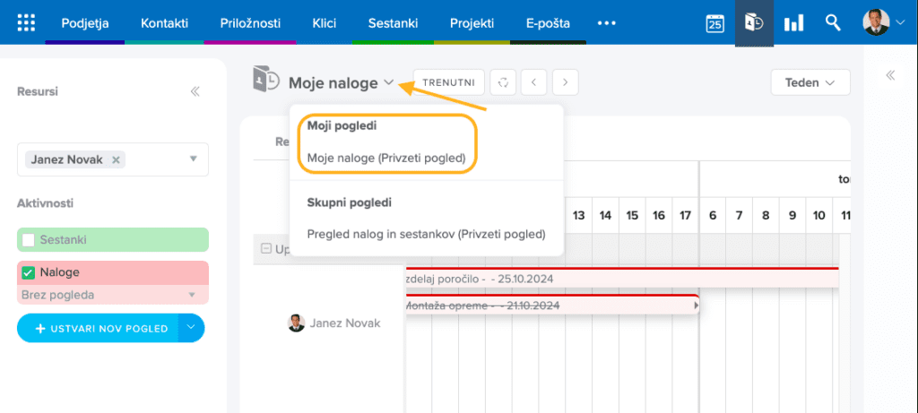Remove Janez Novak from resource filter

(x=116, y=159)
